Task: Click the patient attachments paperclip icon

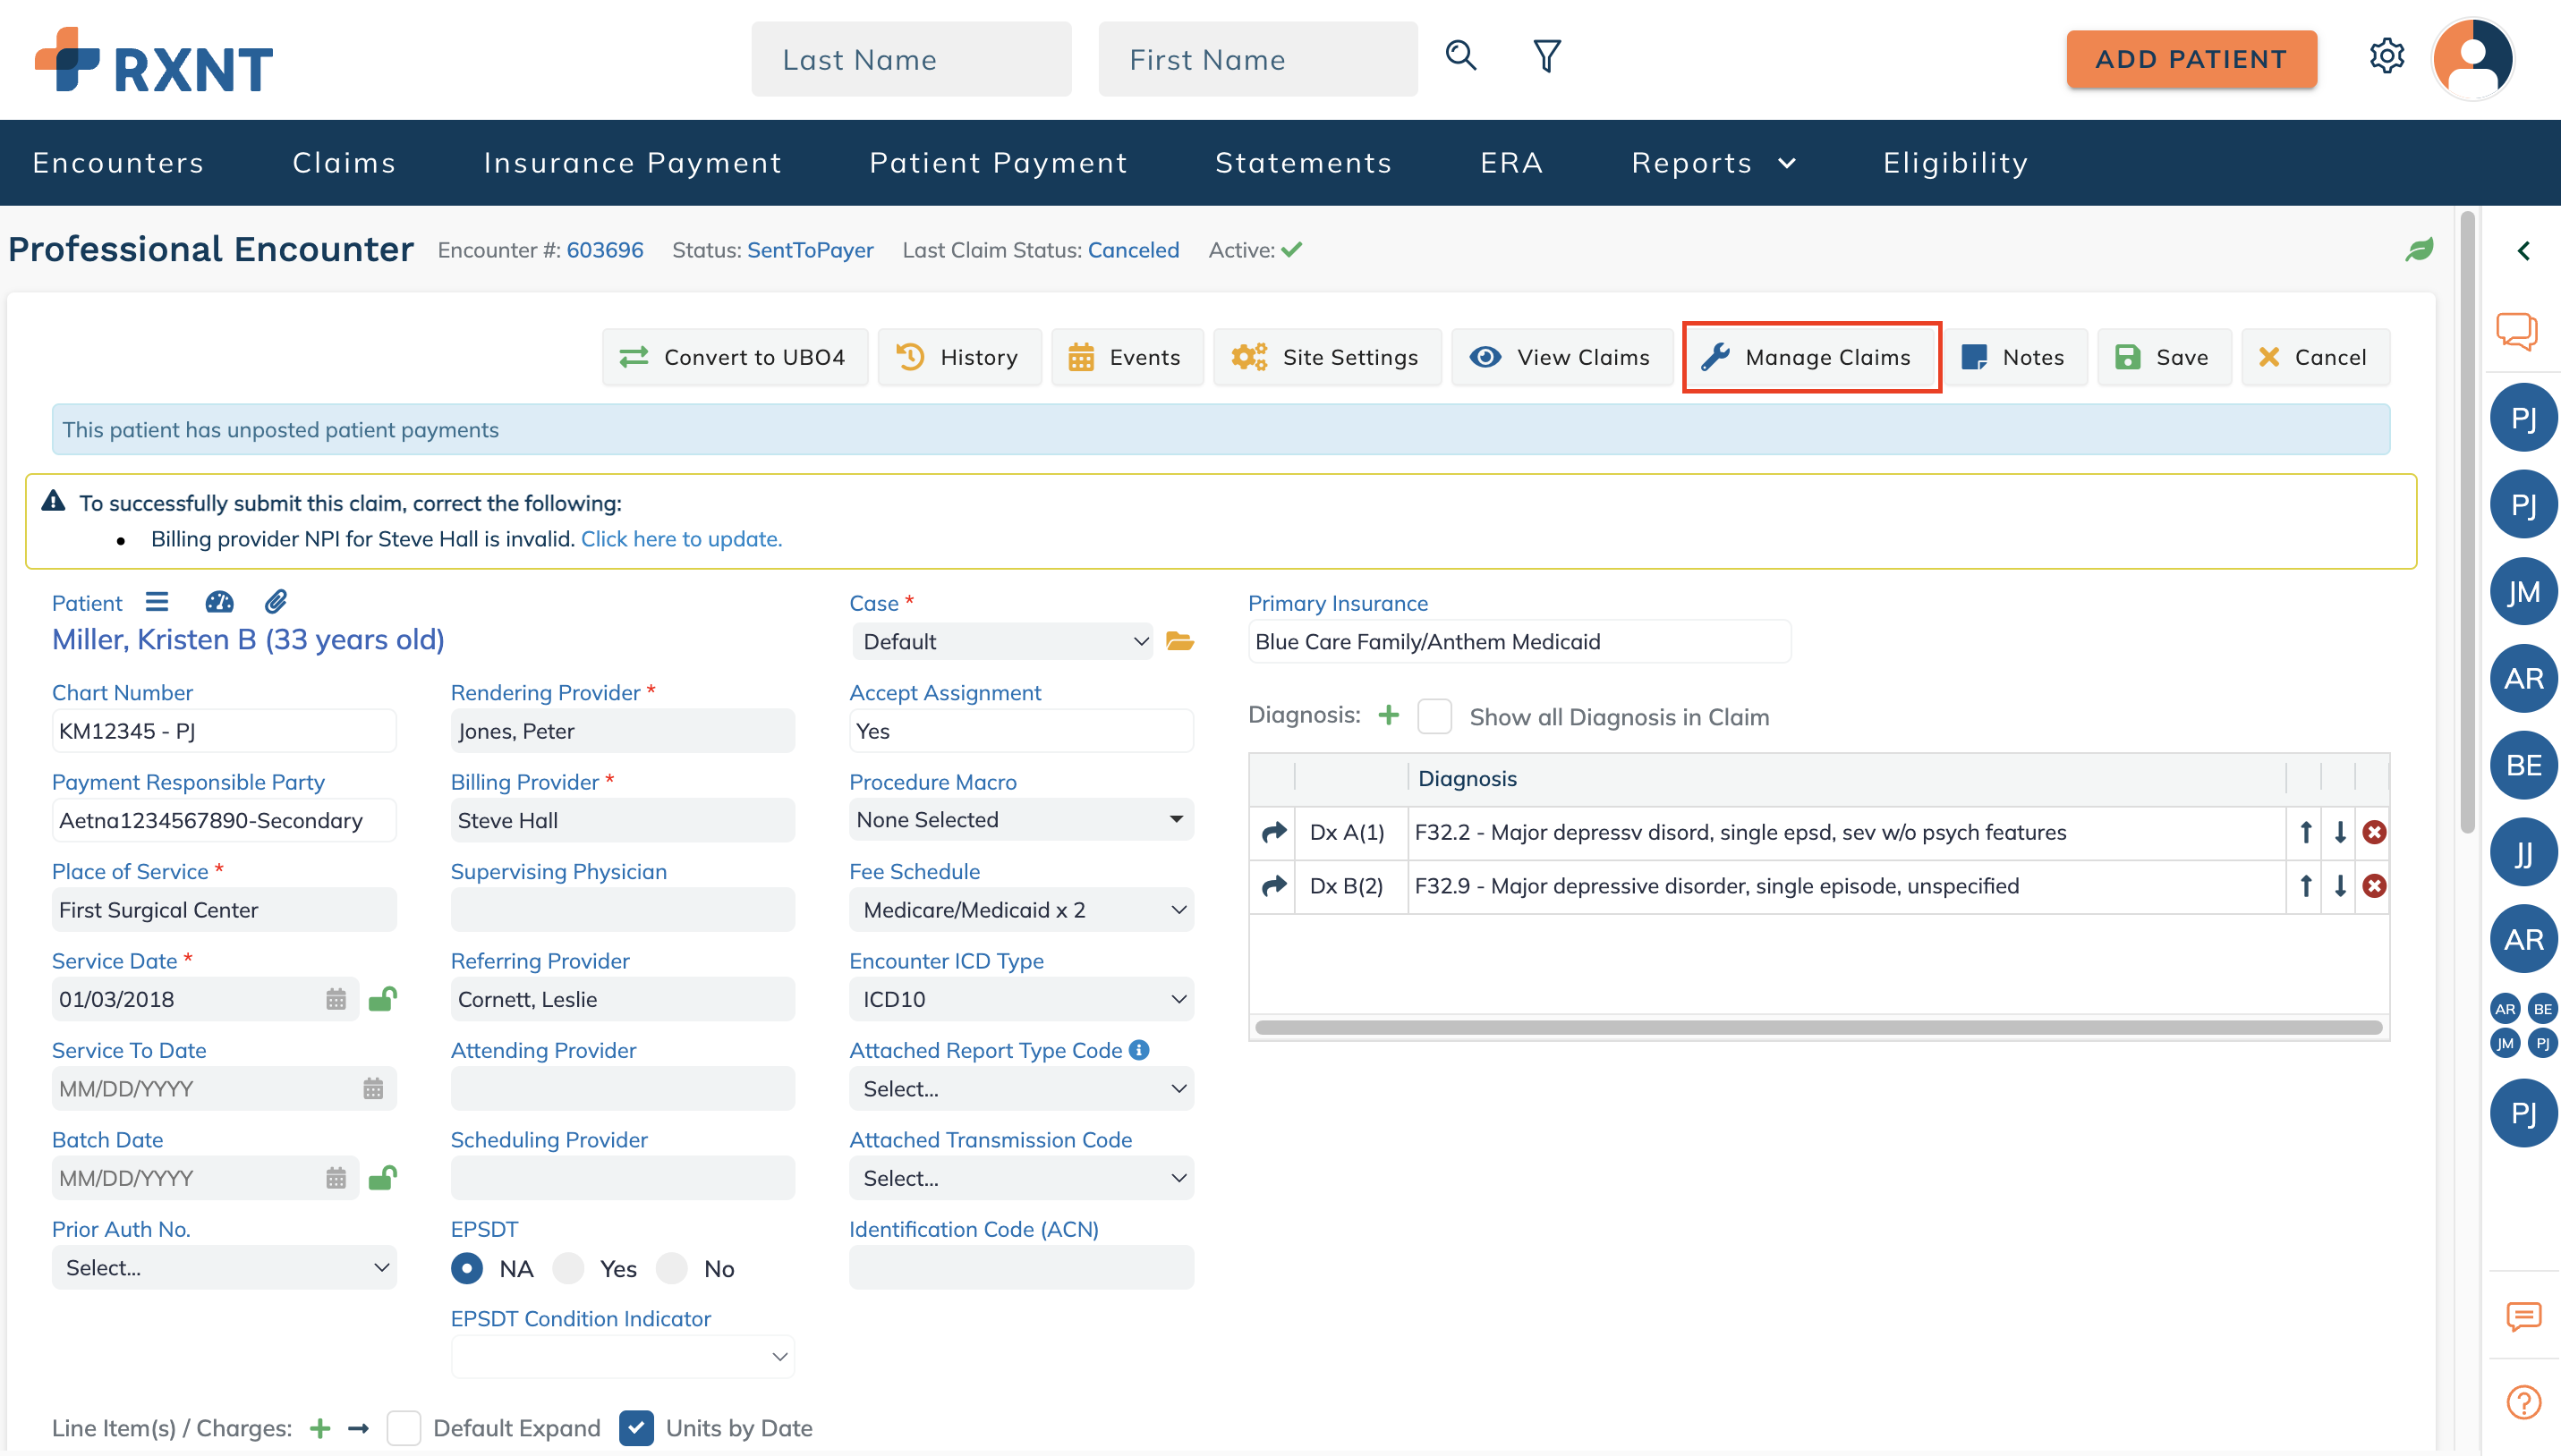Action: [x=277, y=602]
